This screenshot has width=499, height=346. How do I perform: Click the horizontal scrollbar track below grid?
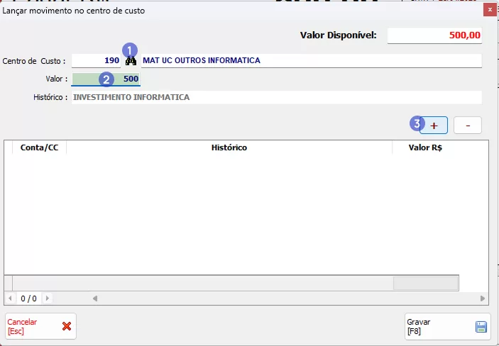coord(284,298)
